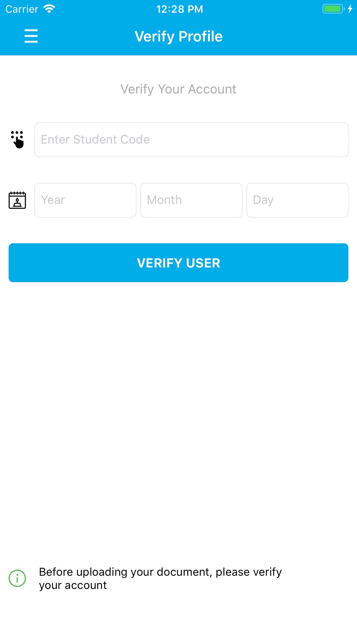Click the green battery indicator
This screenshot has width=357, height=635.
[333, 9]
